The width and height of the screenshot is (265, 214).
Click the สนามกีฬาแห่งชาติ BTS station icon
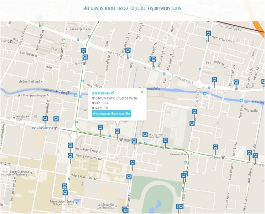(x=55, y=128)
